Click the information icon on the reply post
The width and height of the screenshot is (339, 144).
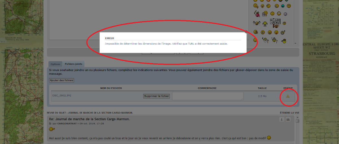pos(282,120)
